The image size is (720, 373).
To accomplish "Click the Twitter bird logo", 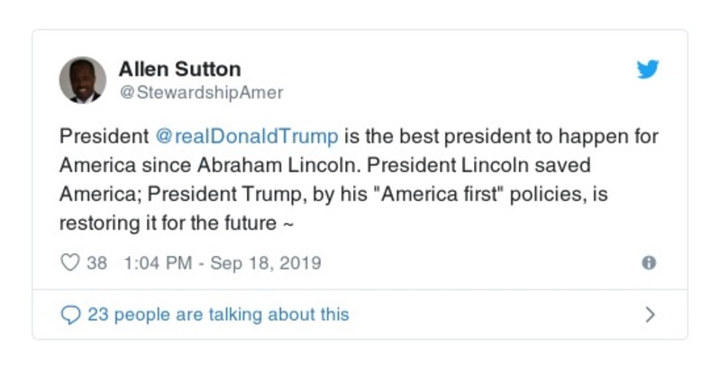I will [647, 70].
